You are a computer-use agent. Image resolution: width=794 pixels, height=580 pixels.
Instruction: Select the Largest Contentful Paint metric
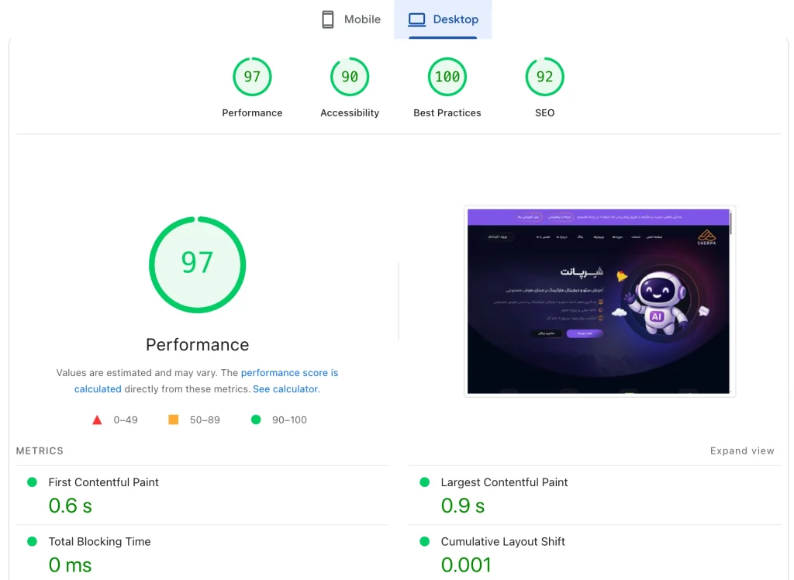(x=595, y=495)
